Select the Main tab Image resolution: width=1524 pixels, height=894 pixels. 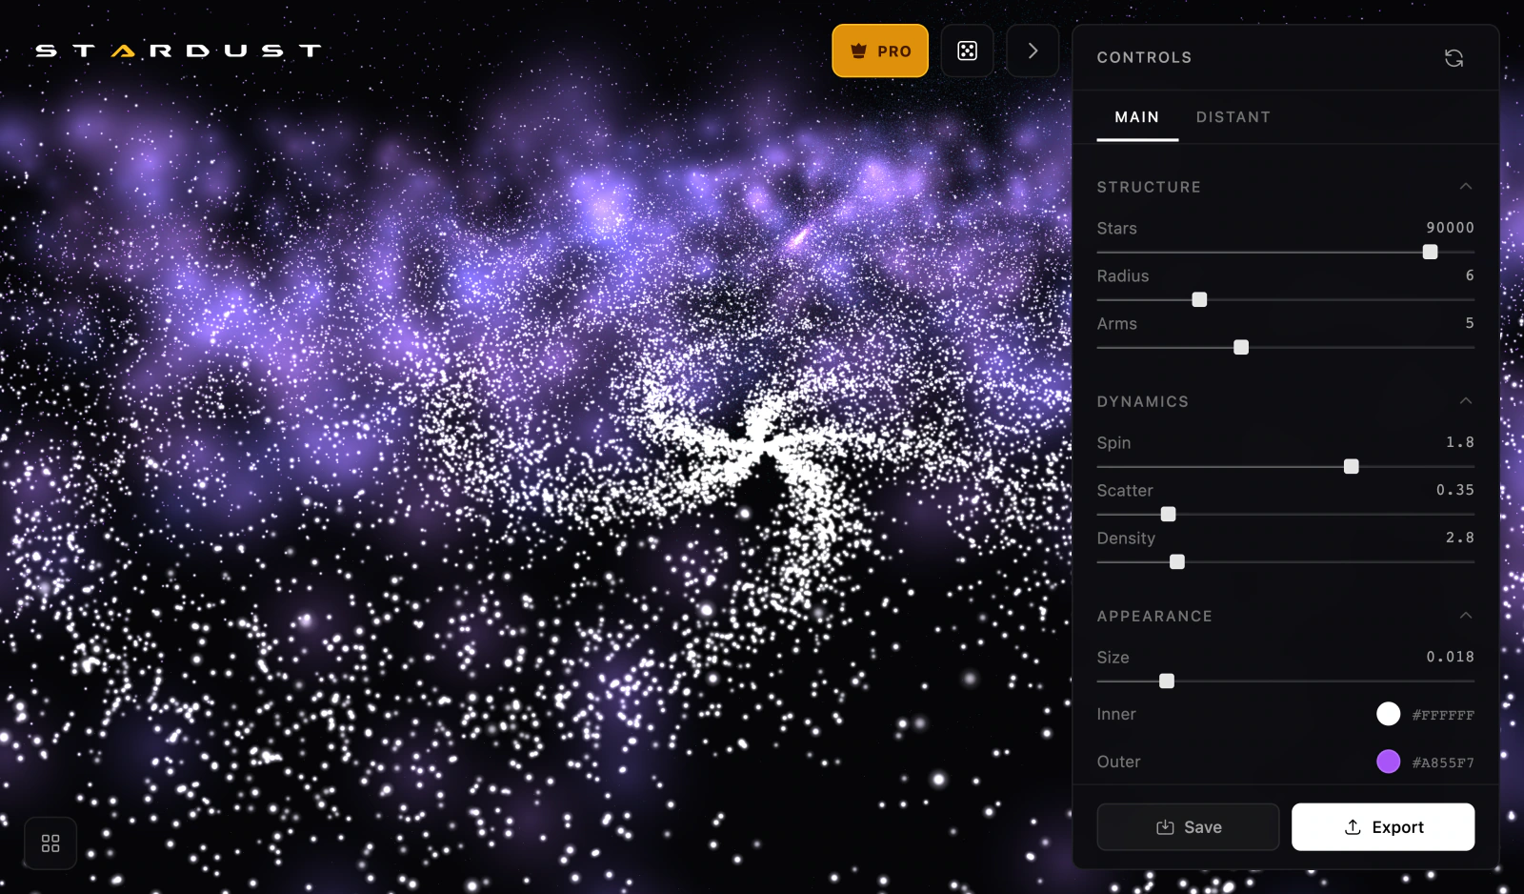[x=1137, y=117]
